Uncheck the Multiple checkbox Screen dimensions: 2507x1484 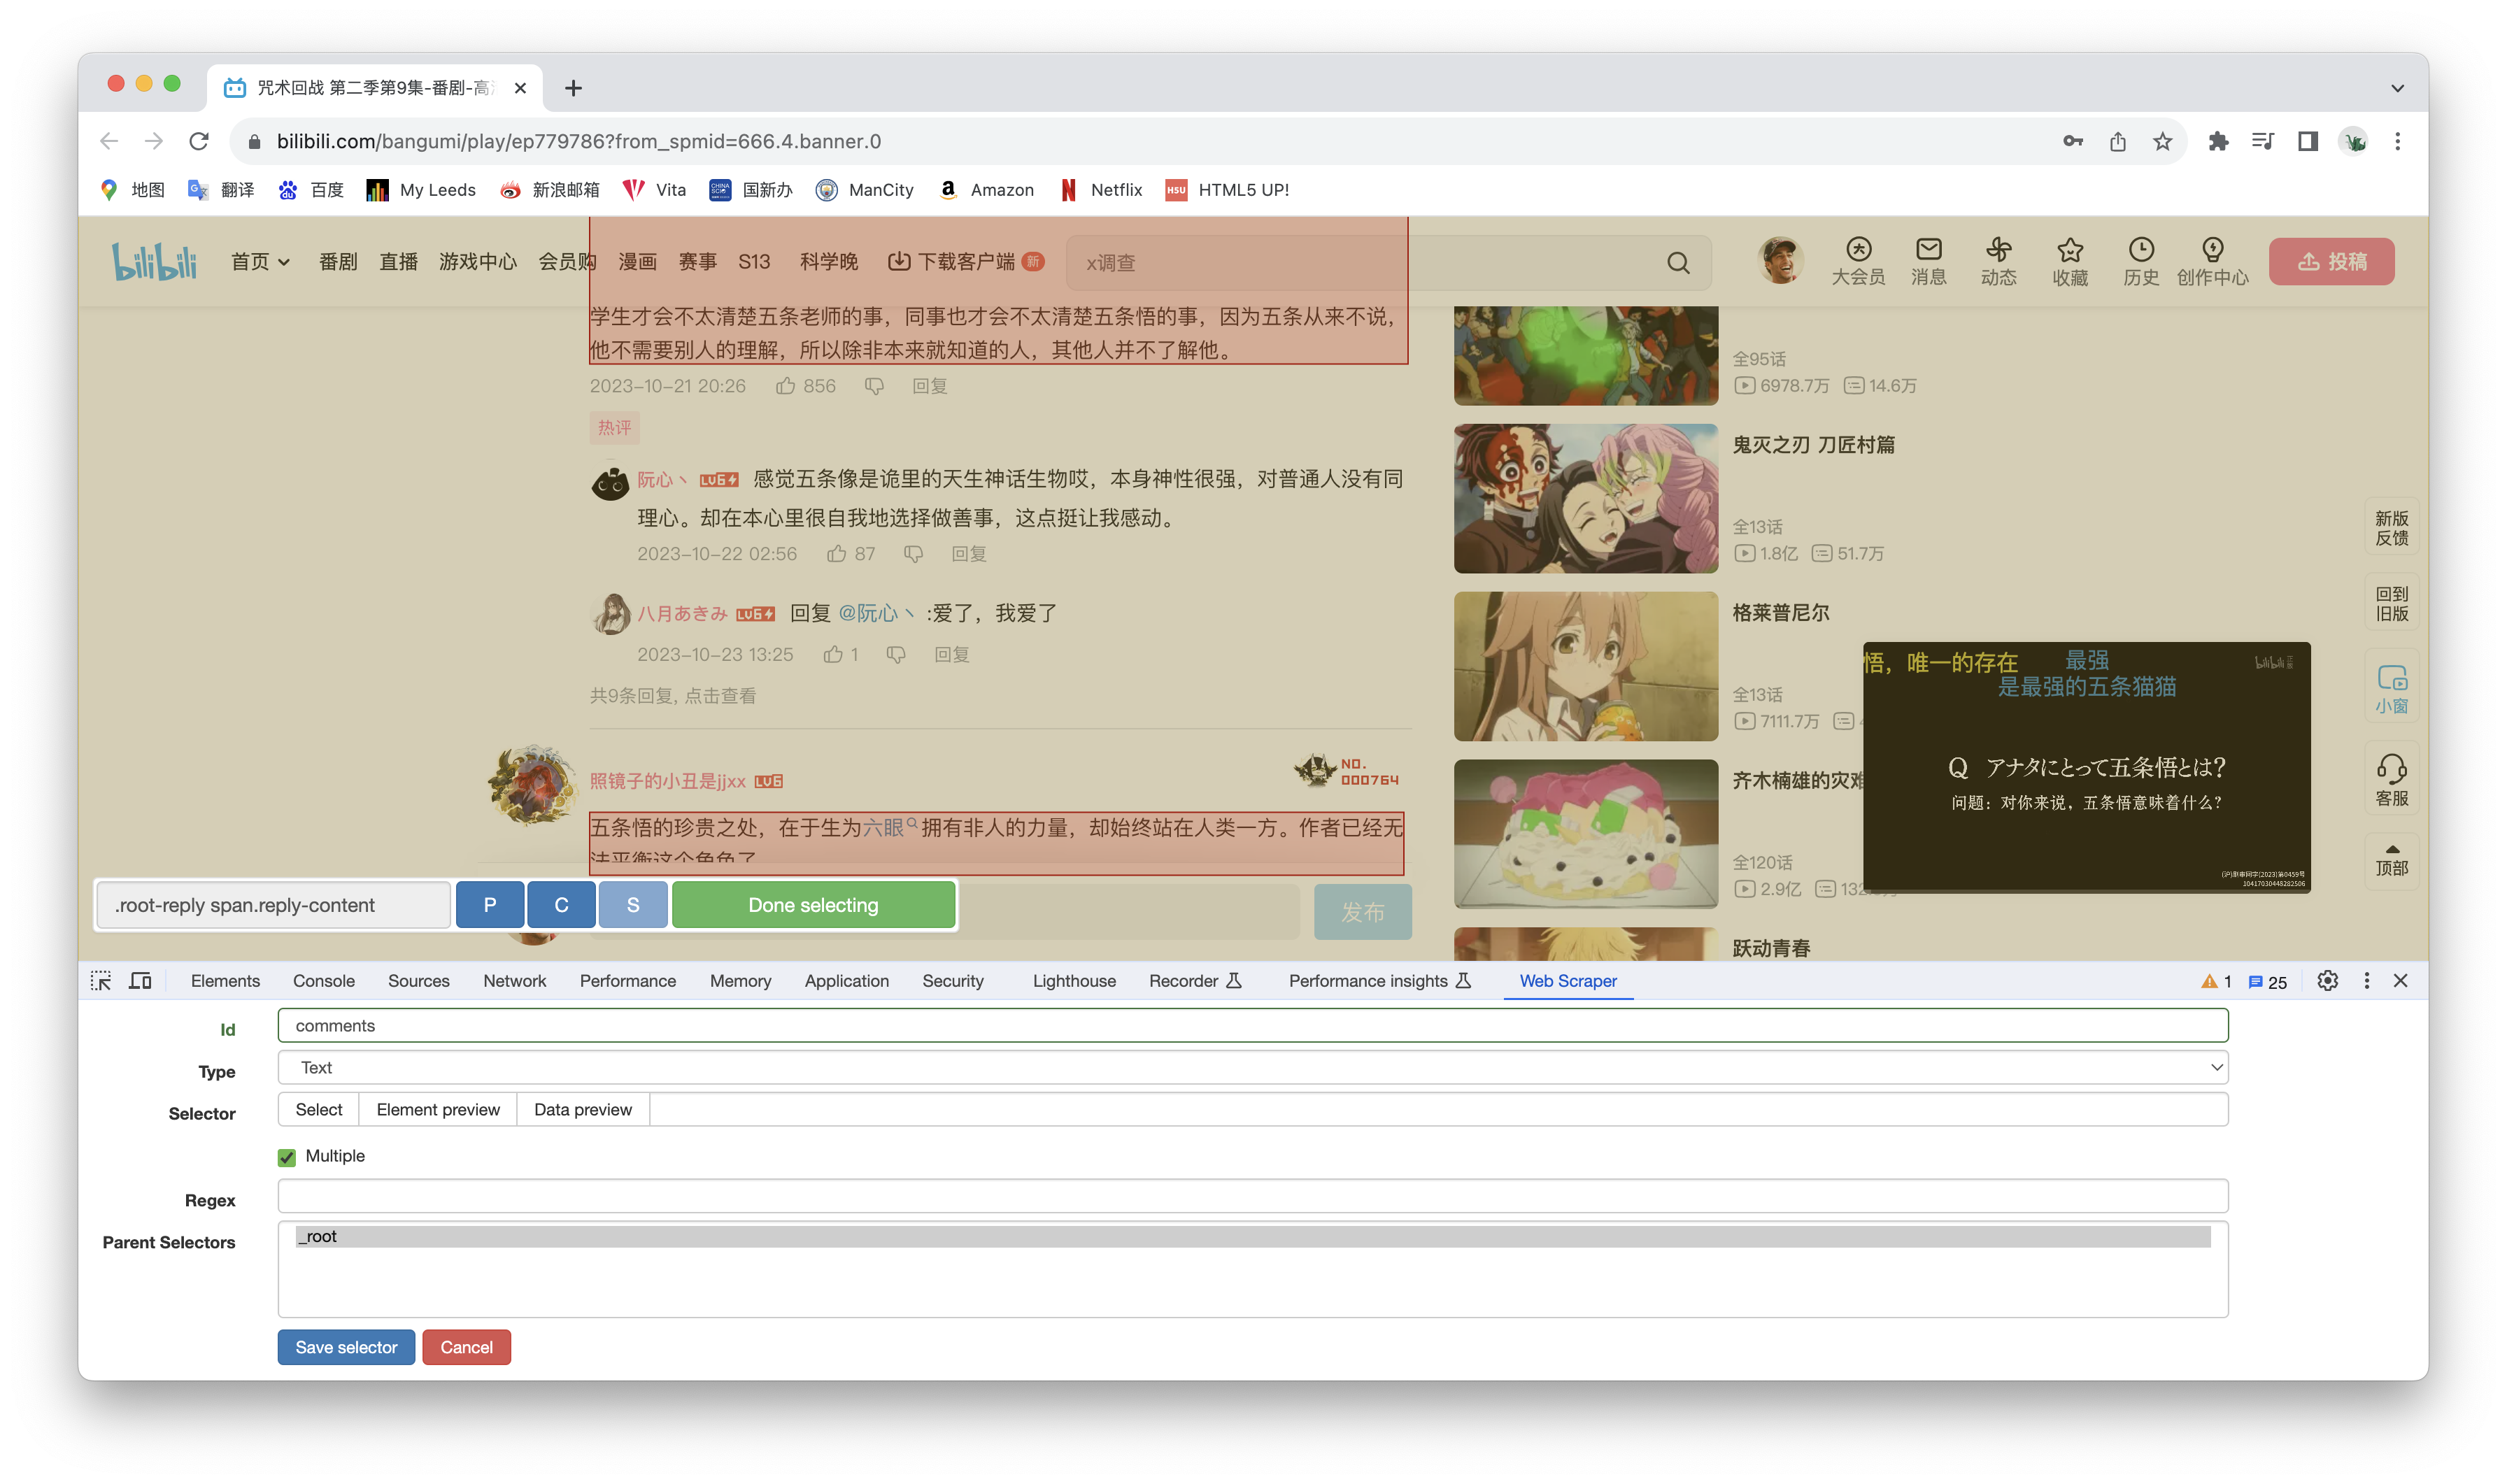[287, 1157]
